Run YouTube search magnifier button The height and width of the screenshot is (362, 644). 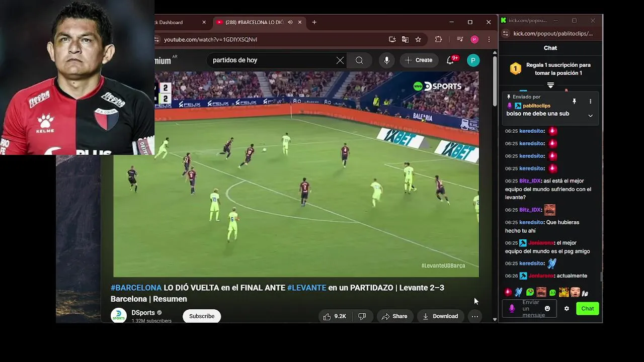(x=359, y=60)
